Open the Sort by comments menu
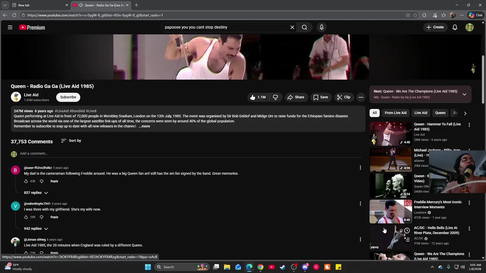The image size is (486, 273). 71,141
